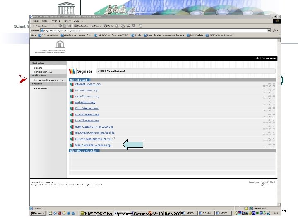Open CLD request form links-bar shortcut
The image size is (298, 223).
[48, 35]
